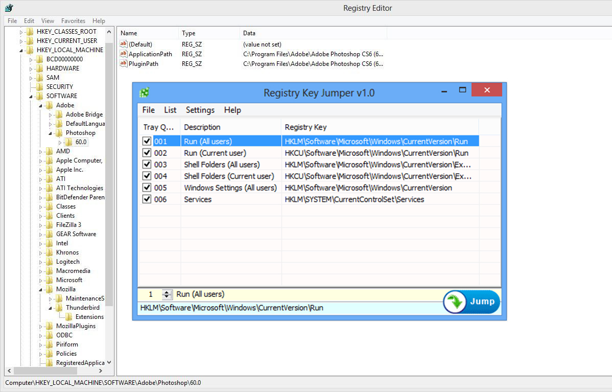Viewport: 612px width, 392px height.
Task: Select the MozillaPlugins key
Action: pos(76,326)
